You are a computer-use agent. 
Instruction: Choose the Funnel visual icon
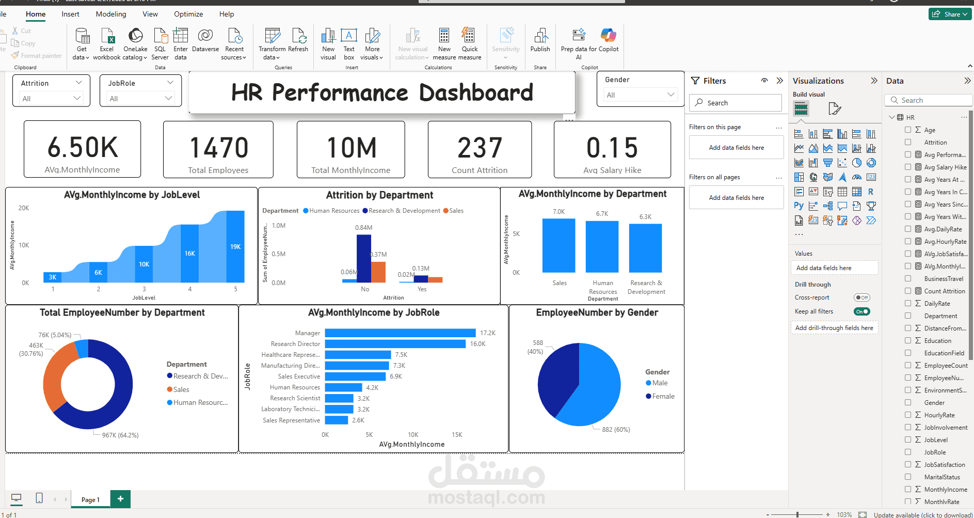pos(828,163)
